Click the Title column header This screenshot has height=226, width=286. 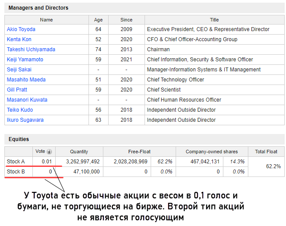pos(214,20)
